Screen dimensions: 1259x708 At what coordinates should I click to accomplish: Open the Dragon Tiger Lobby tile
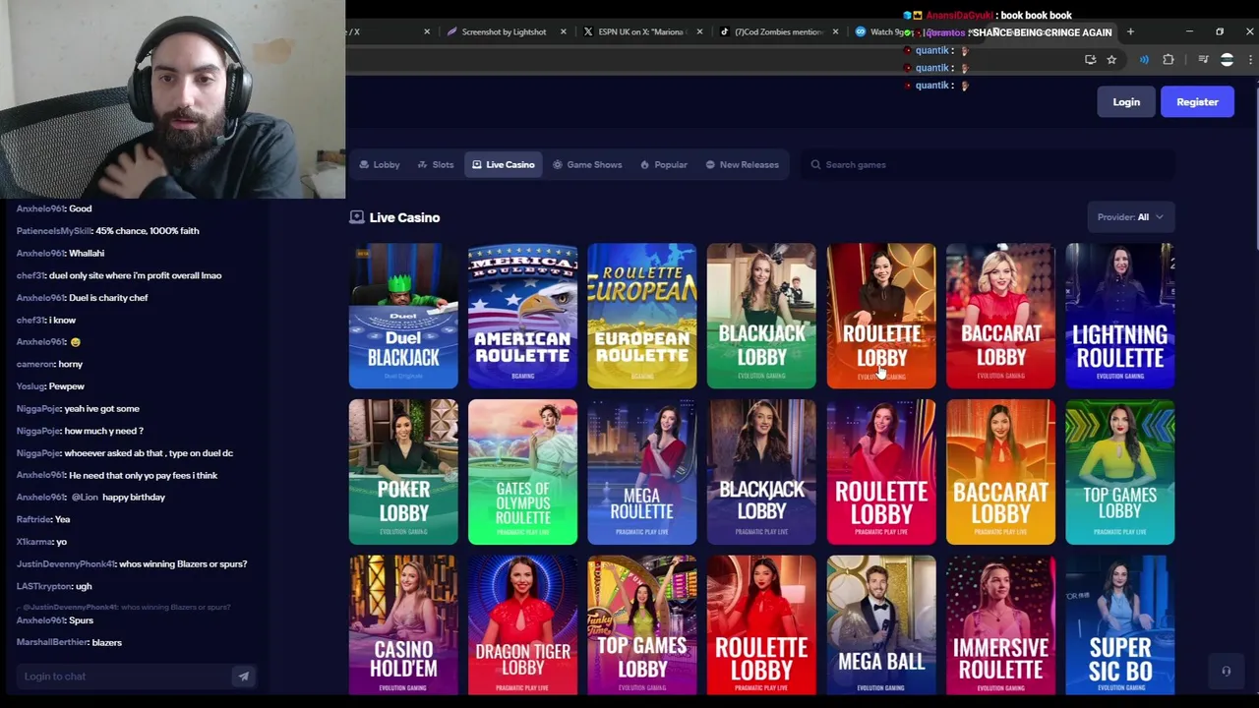pos(522,625)
